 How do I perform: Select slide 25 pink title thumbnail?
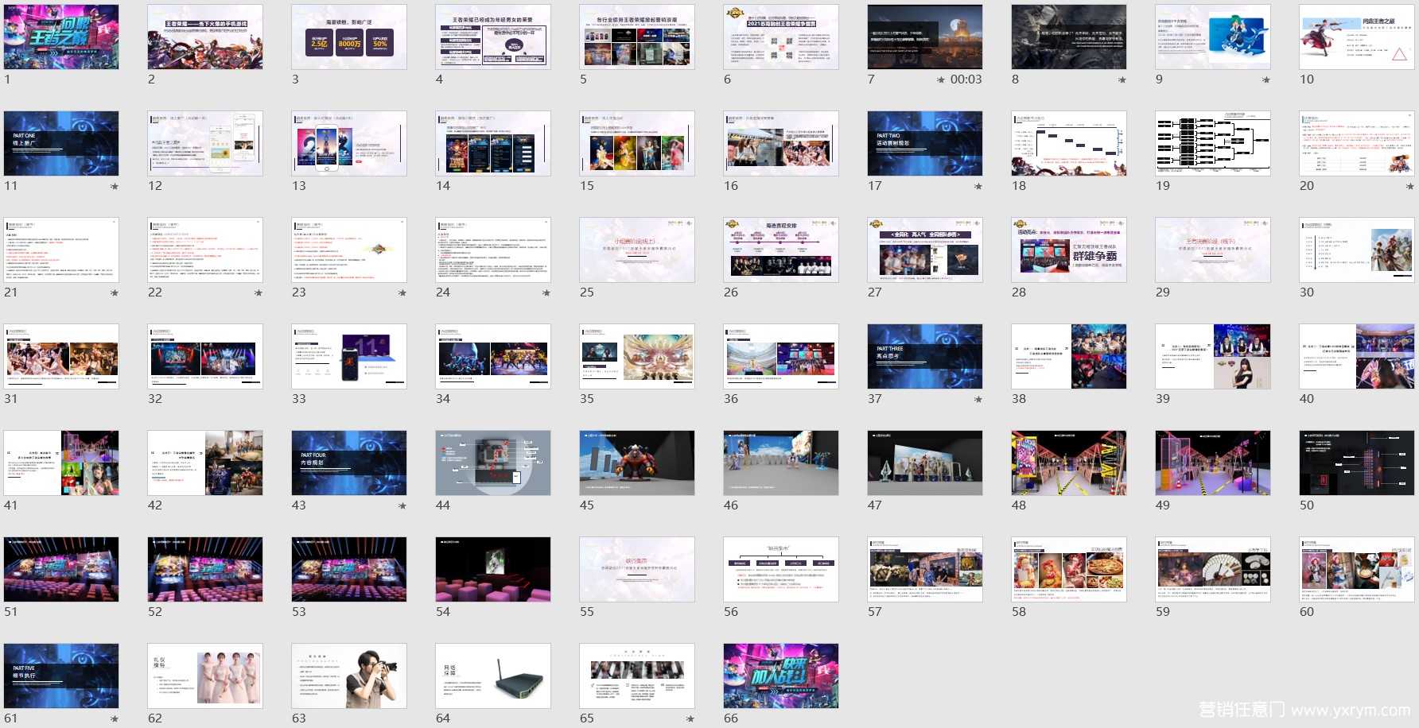click(x=637, y=250)
